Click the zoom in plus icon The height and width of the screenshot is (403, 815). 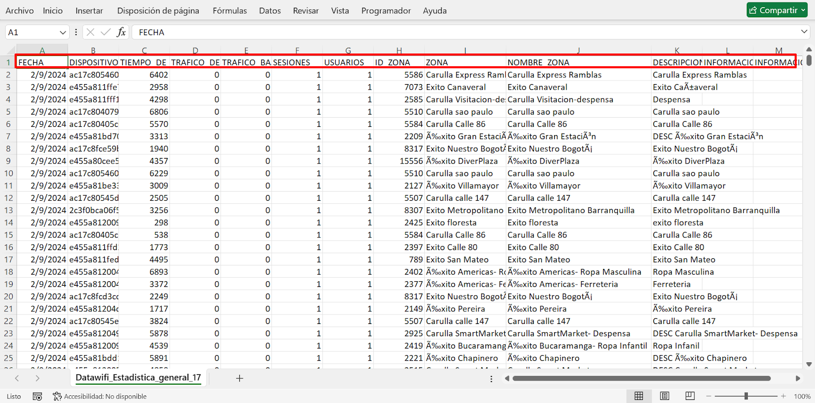(783, 396)
